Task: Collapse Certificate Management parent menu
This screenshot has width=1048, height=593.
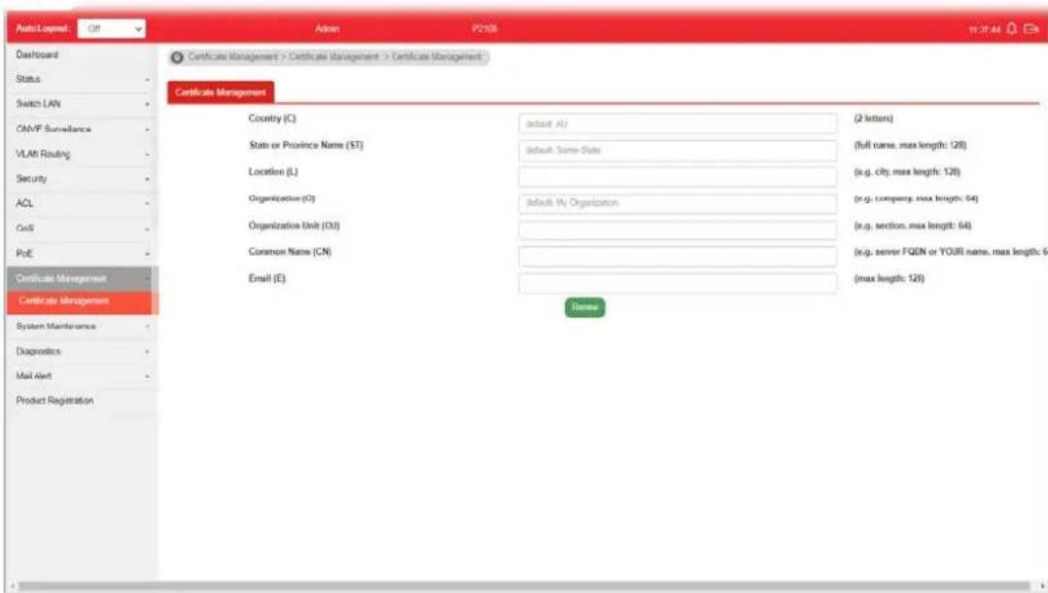Action: tap(82, 278)
